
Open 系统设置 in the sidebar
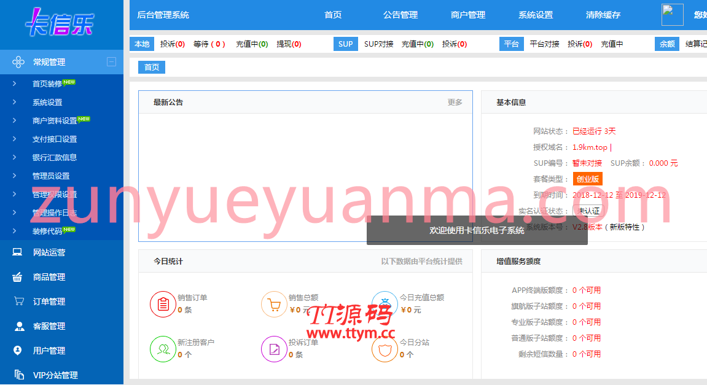point(47,103)
